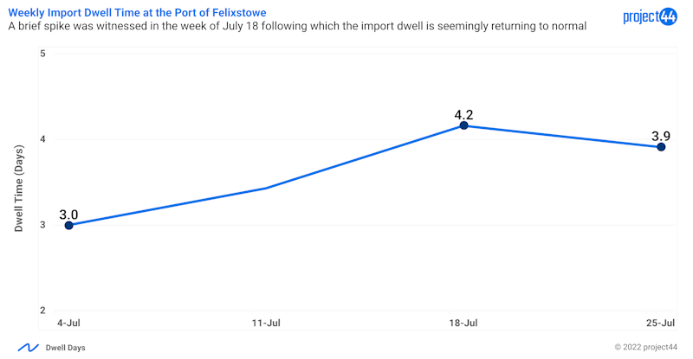Select the 25-Jul data point marker

661,147
